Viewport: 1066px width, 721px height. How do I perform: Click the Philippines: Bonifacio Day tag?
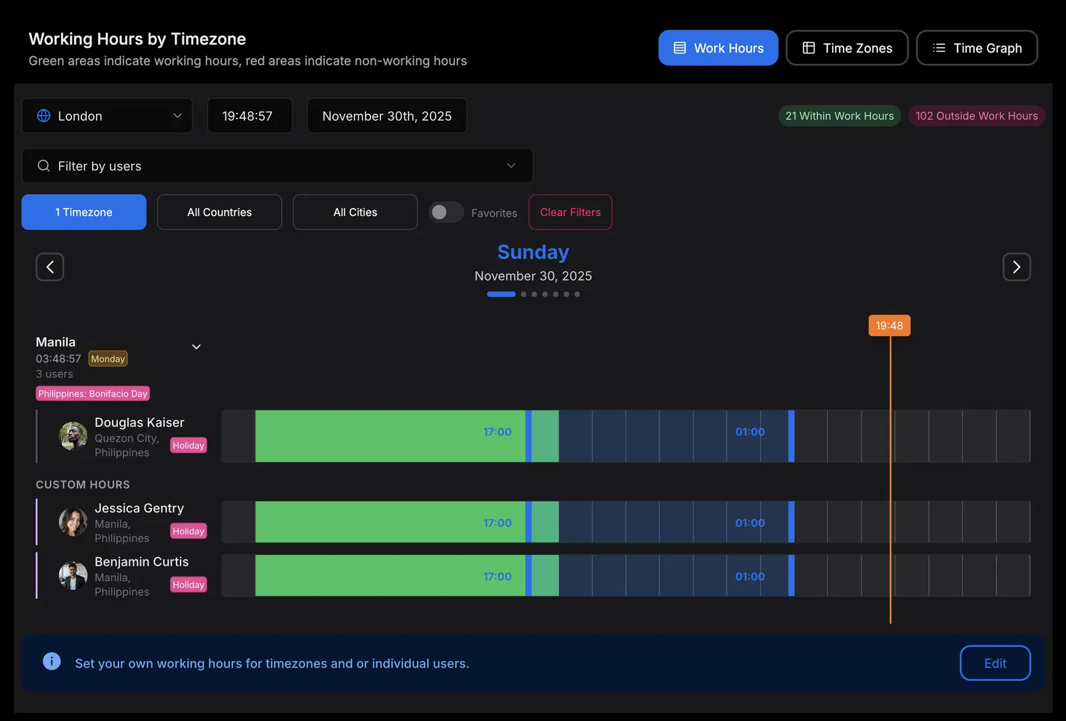pyautogui.click(x=93, y=394)
